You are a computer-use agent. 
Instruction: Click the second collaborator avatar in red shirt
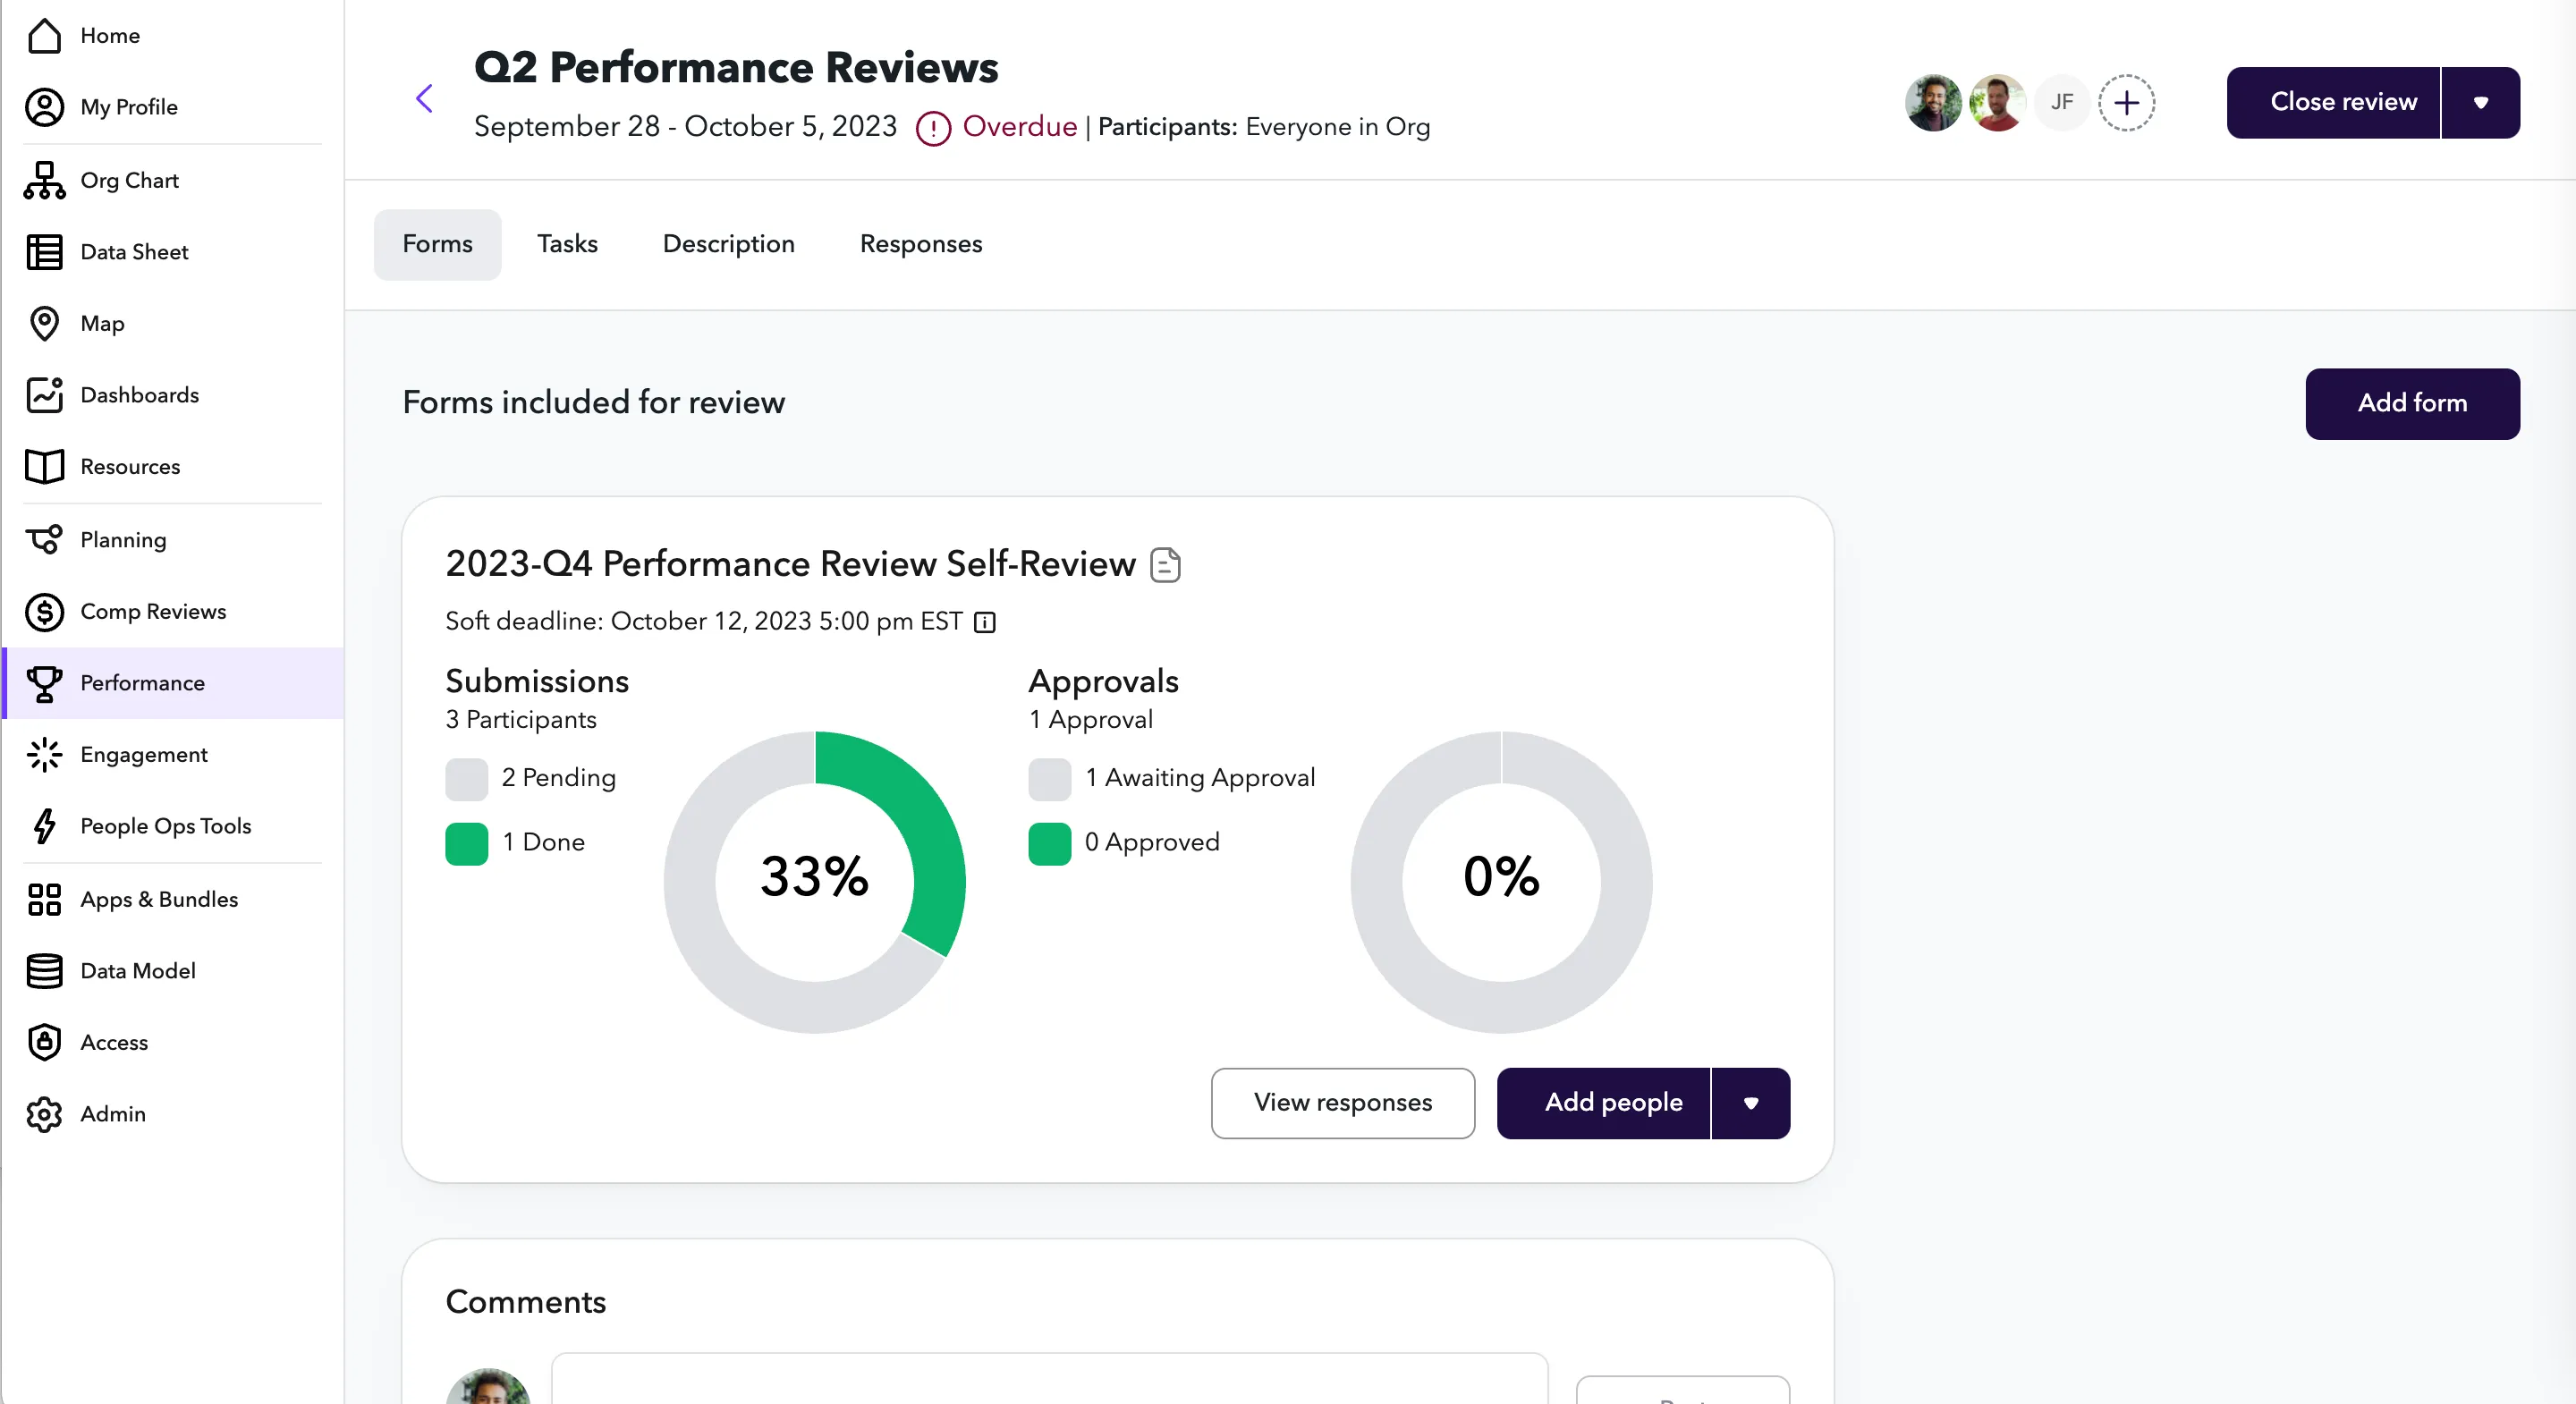click(x=1997, y=102)
